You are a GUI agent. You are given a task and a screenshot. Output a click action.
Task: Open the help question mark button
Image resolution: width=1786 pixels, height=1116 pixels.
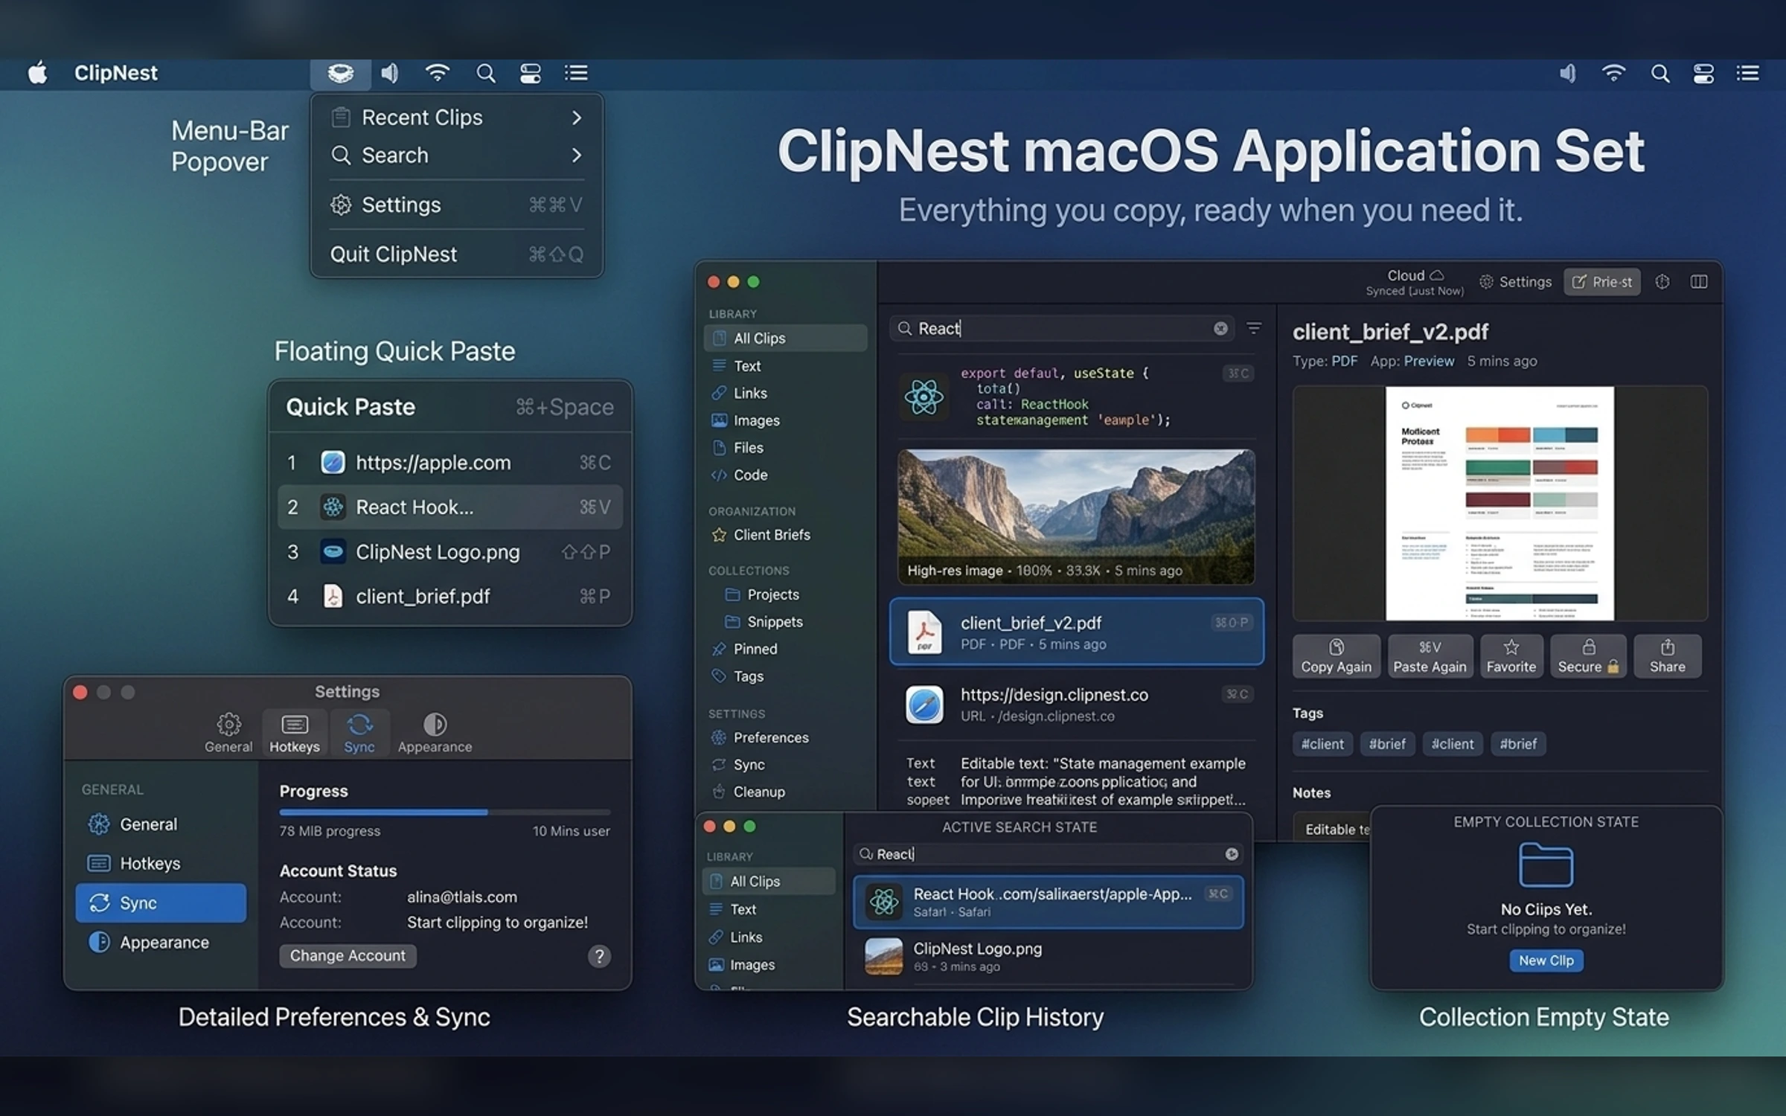[x=599, y=956]
